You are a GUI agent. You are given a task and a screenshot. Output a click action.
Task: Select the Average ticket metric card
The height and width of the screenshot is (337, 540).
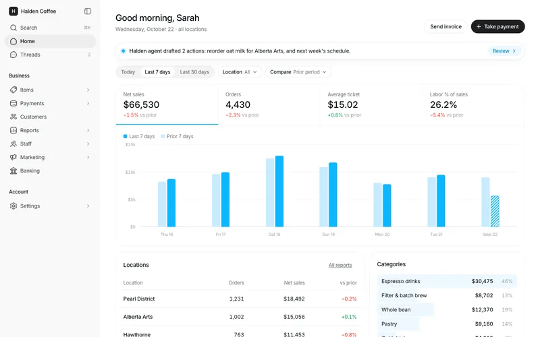pos(371,105)
